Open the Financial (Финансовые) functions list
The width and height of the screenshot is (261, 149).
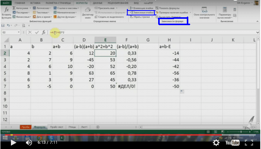[x=21, y=17]
